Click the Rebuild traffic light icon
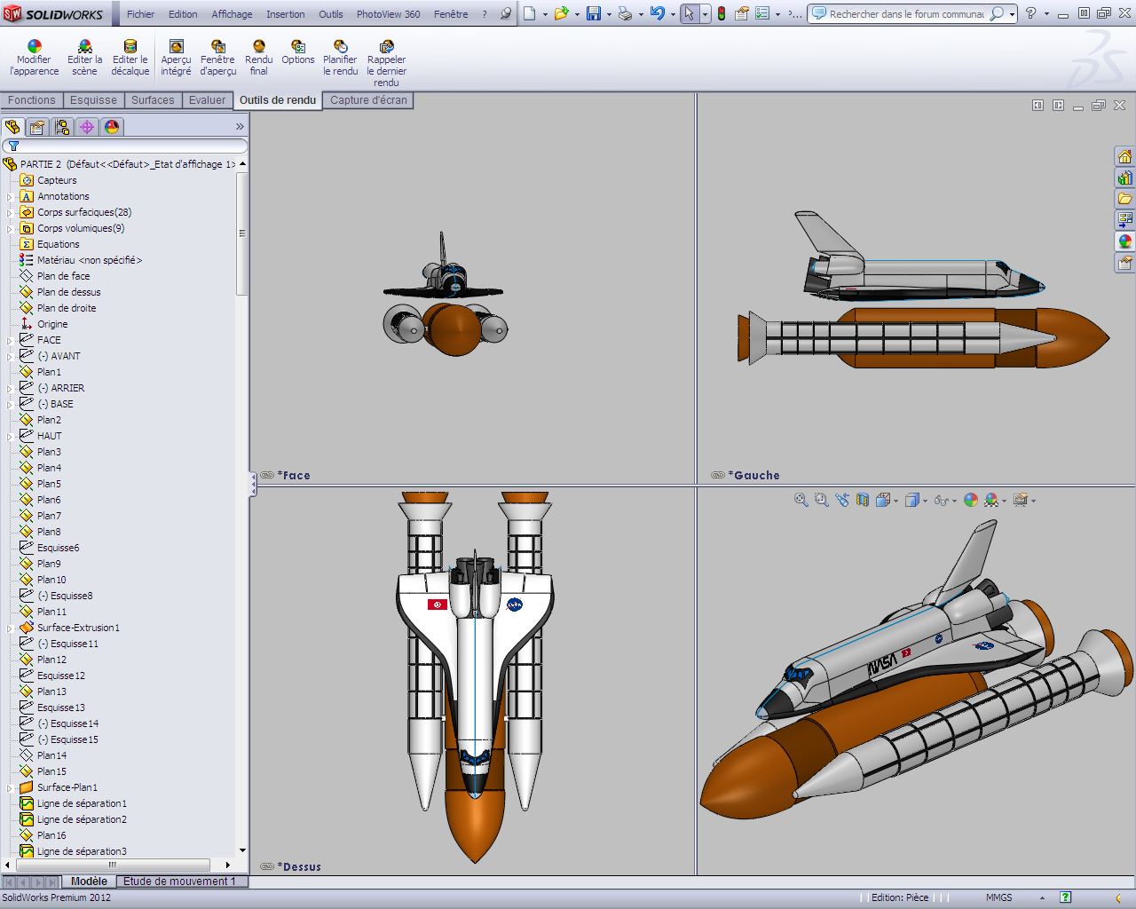The image size is (1136, 909). click(x=722, y=13)
